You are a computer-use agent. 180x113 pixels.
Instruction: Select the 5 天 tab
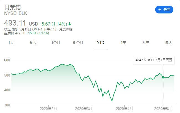click(33, 43)
